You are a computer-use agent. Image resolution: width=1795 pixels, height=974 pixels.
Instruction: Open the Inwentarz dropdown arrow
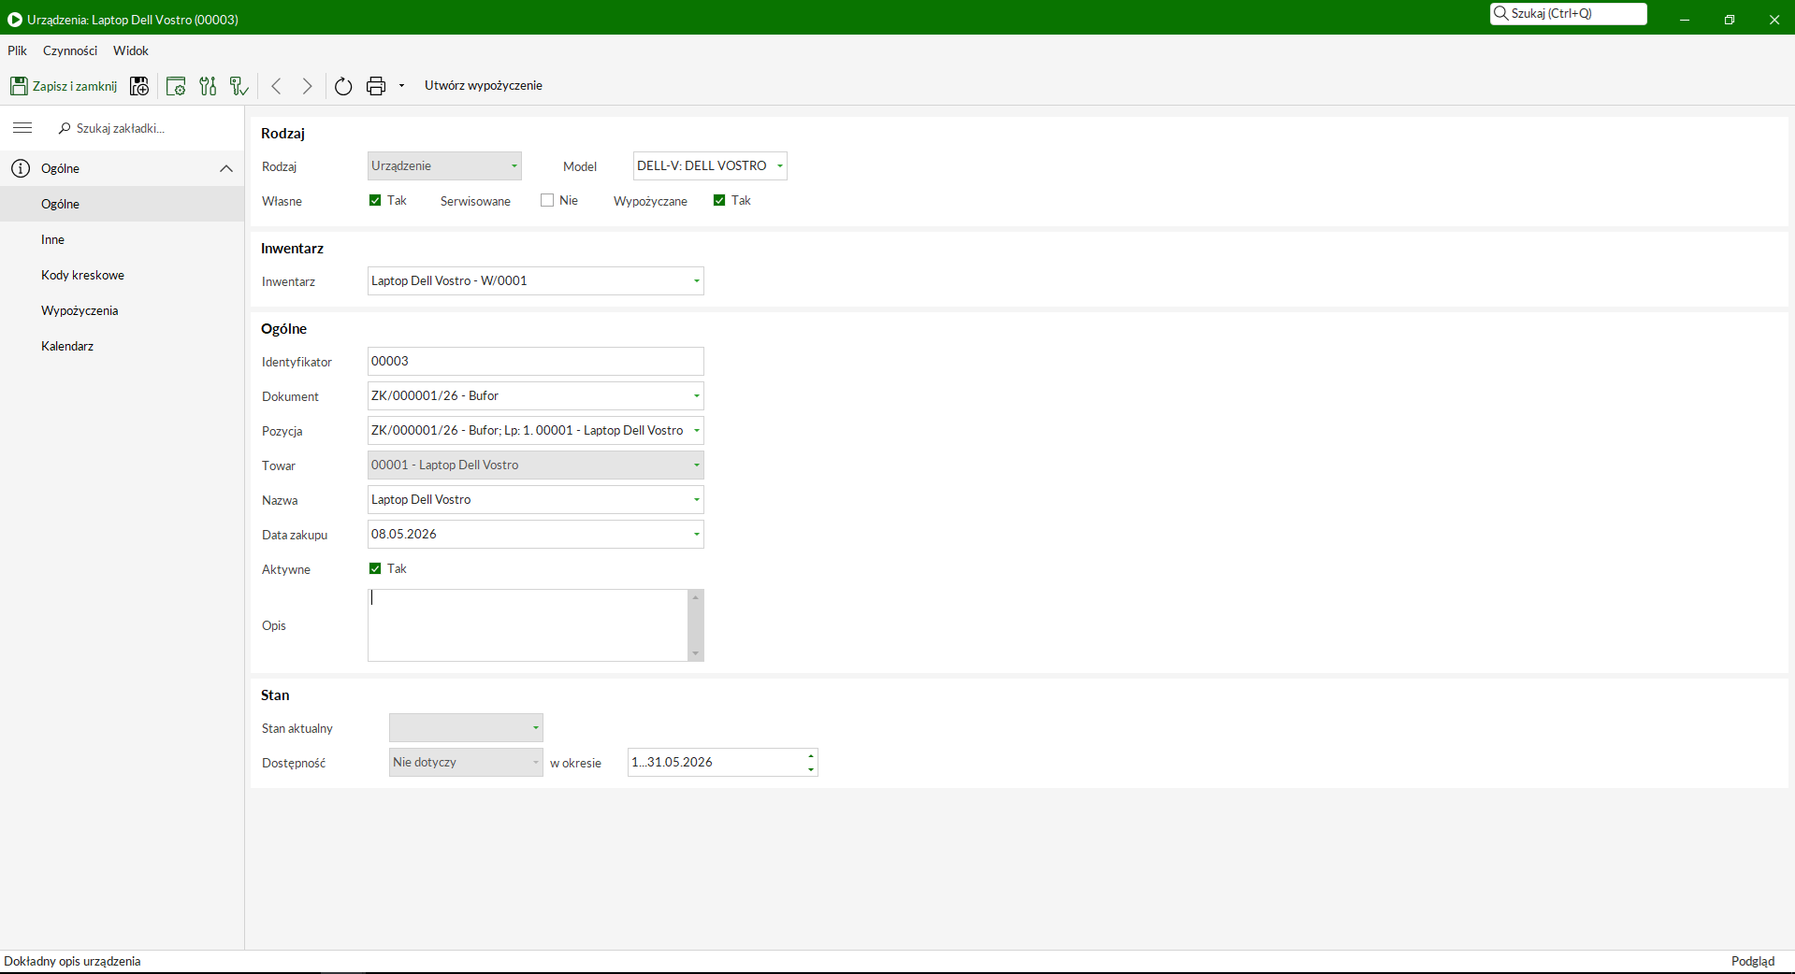[x=696, y=281]
